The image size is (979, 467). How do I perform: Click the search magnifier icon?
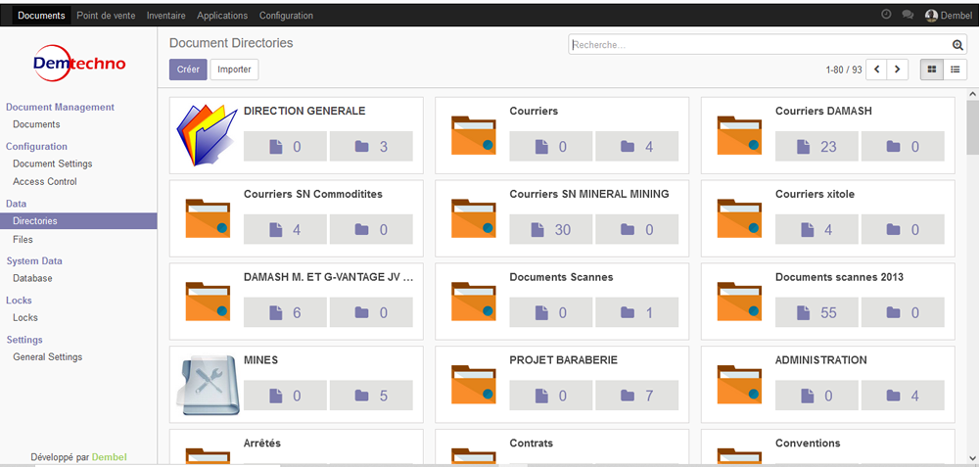click(958, 45)
